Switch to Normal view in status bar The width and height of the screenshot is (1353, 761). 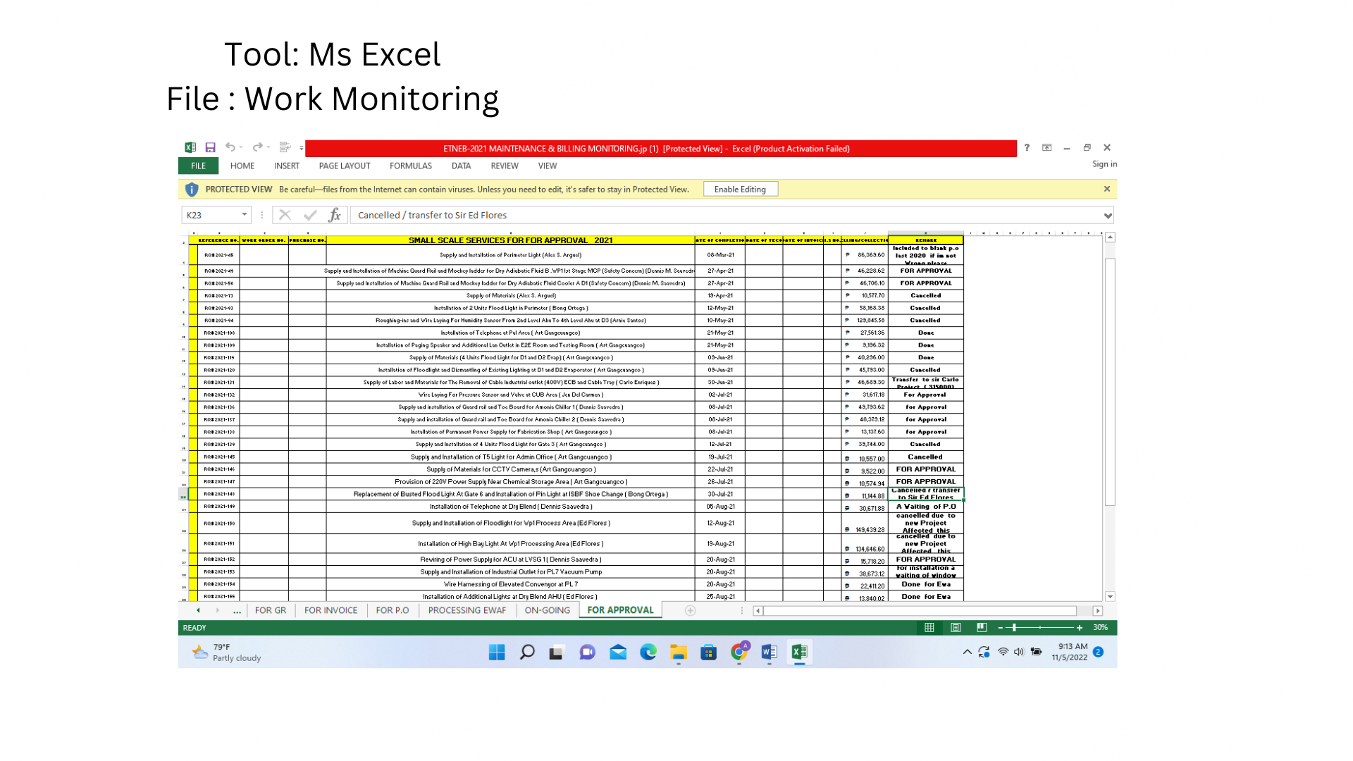pyautogui.click(x=929, y=627)
